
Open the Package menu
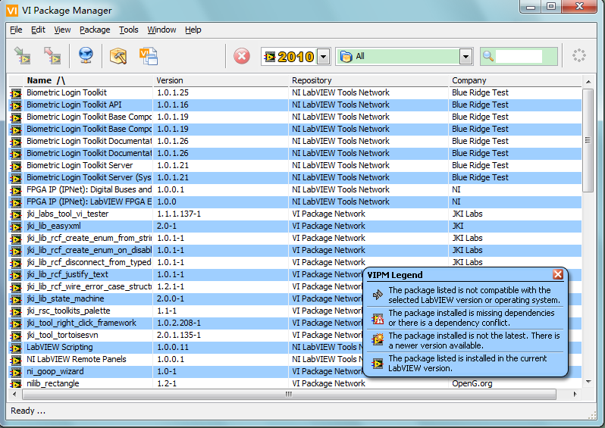pos(95,30)
